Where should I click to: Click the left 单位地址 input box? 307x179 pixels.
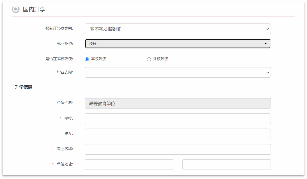coord(129,164)
